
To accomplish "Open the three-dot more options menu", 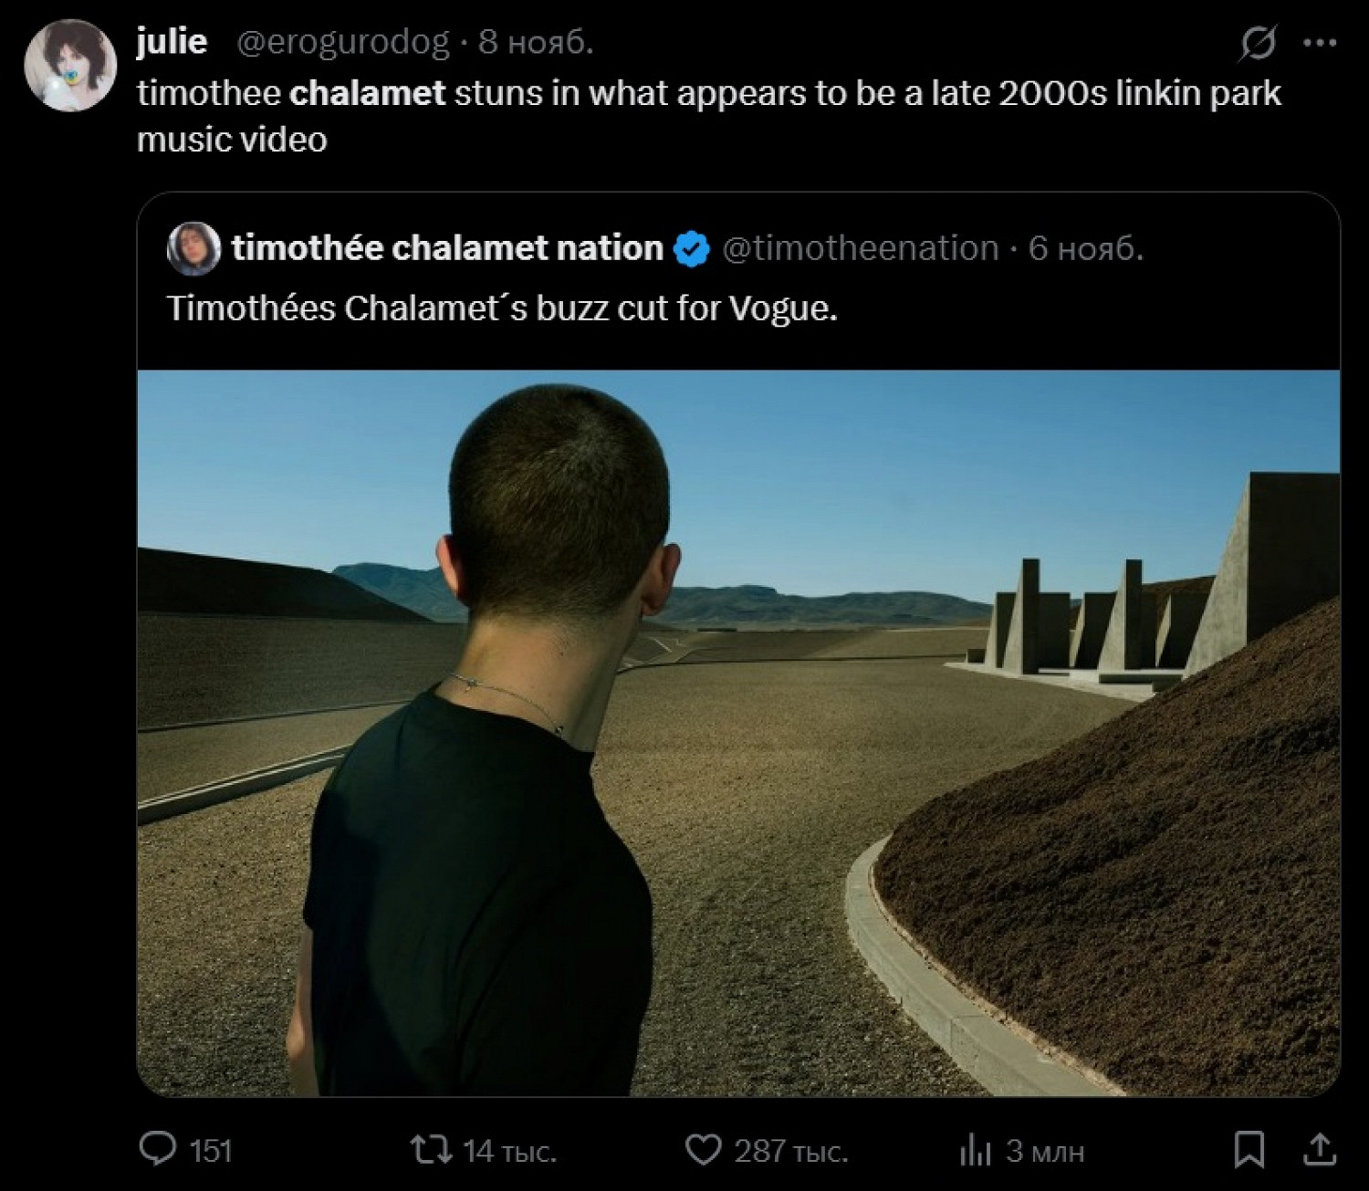I will 1320,43.
